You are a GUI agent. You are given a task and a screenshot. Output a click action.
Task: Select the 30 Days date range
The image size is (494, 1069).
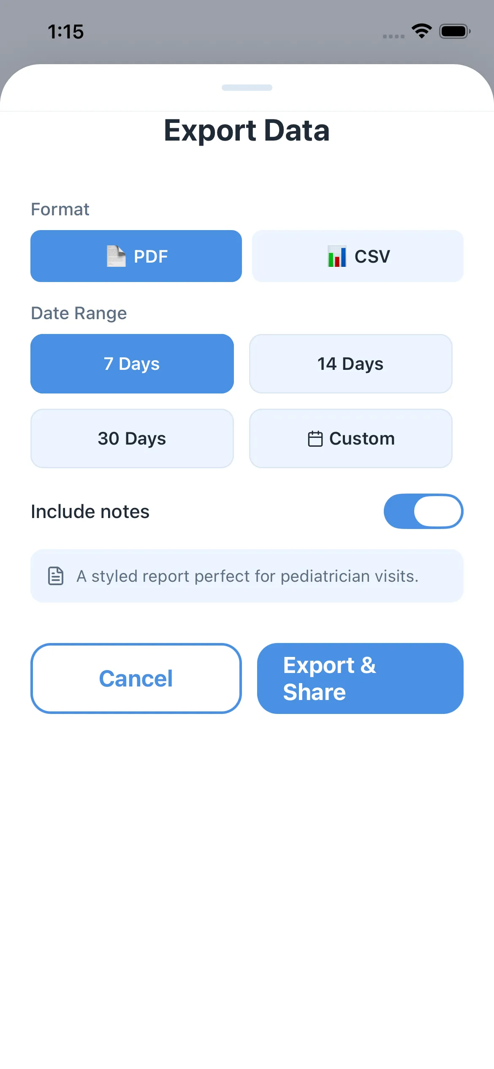pos(132,438)
